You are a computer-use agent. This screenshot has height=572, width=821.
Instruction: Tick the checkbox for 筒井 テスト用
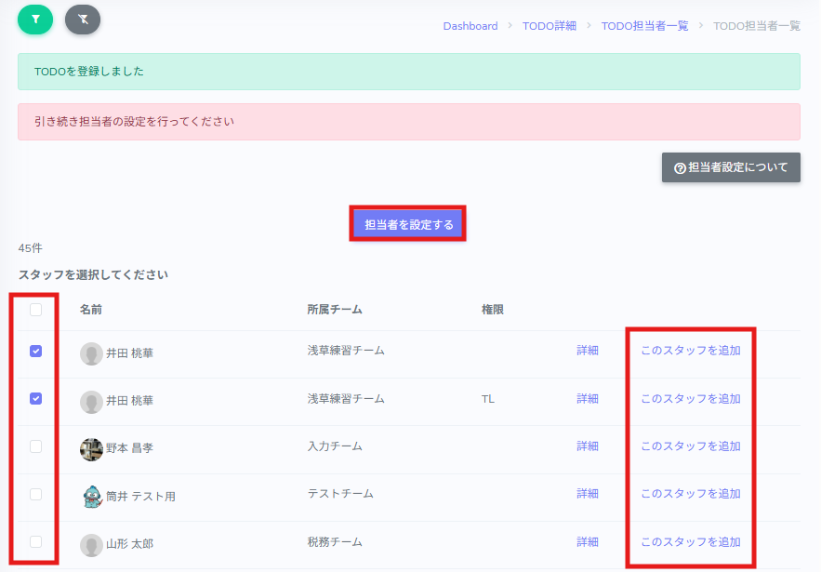point(35,494)
